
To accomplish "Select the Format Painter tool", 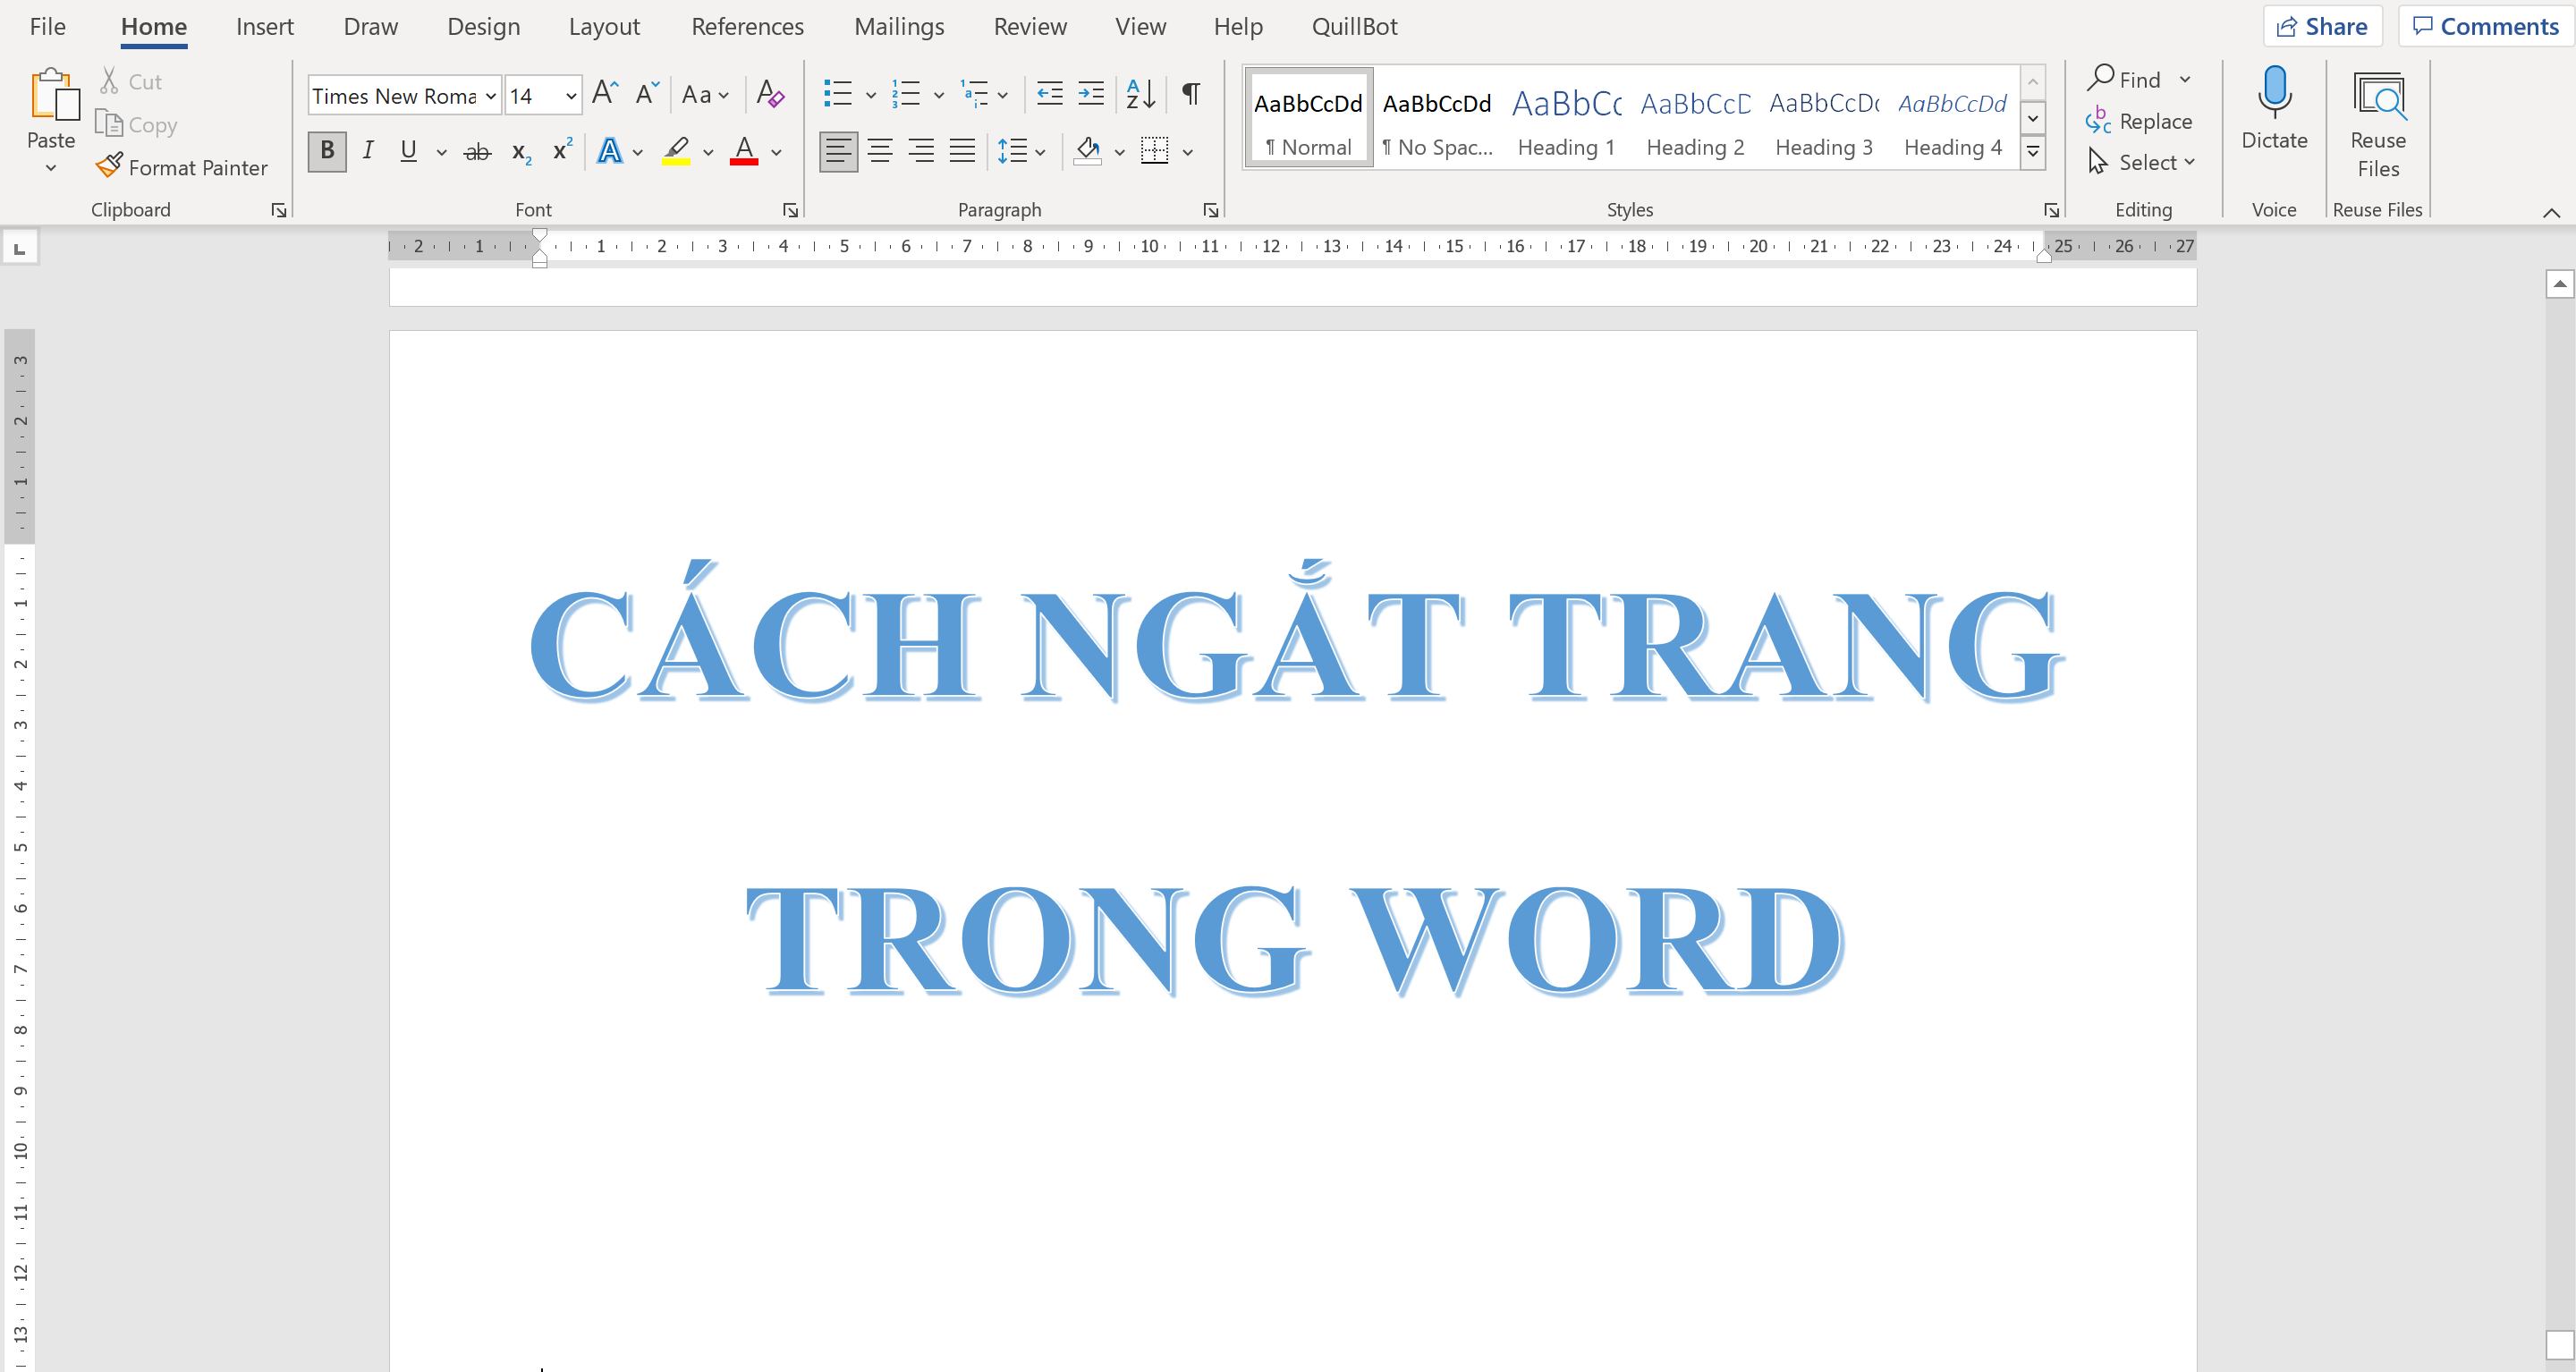I will 182,167.
